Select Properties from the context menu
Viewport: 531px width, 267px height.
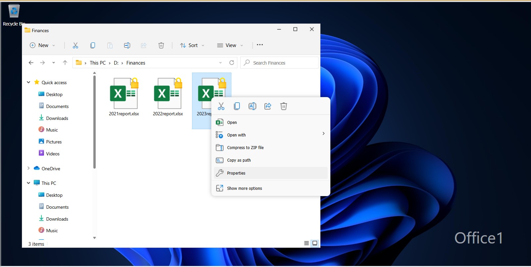tap(236, 173)
